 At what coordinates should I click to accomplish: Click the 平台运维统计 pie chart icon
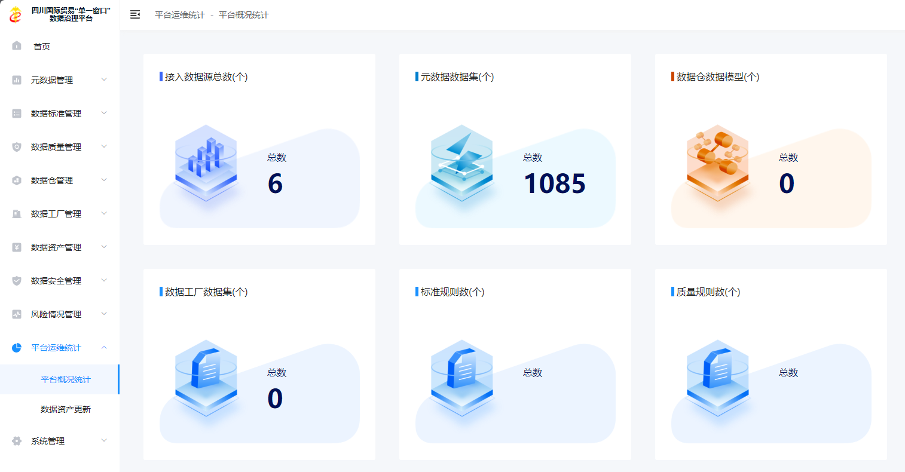tap(17, 348)
